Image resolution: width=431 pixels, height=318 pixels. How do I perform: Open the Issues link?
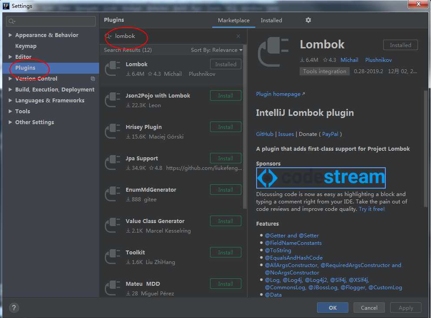click(286, 134)
